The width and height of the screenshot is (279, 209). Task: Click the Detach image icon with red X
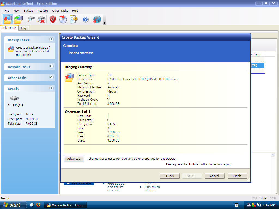point(41,19)
